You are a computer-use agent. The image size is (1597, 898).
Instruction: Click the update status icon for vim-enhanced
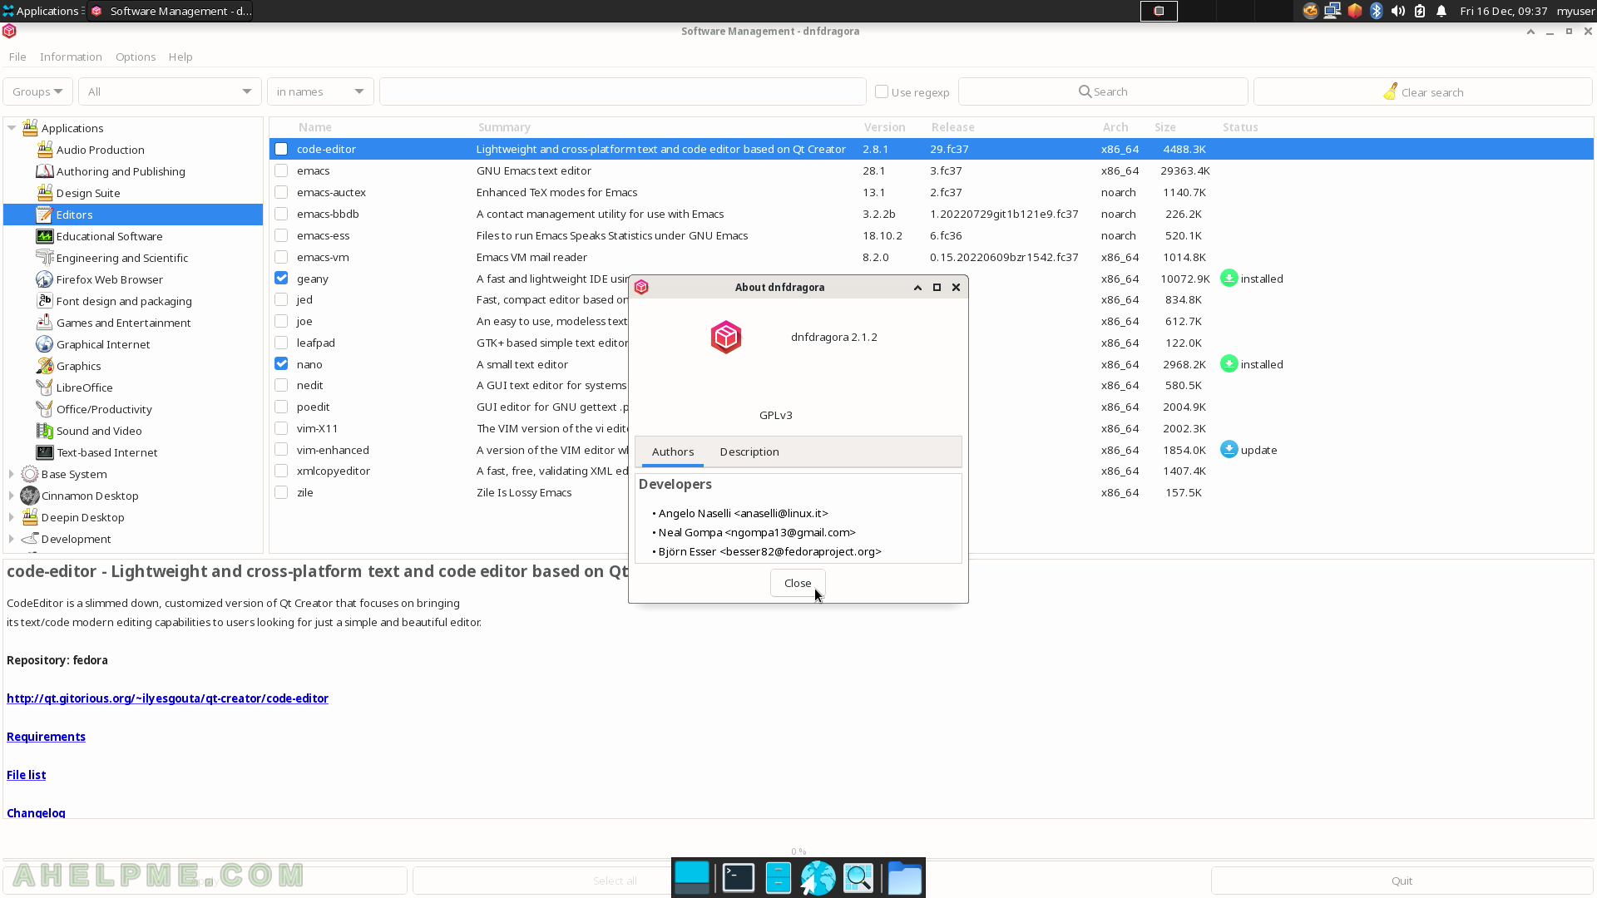coord(1229,450)
